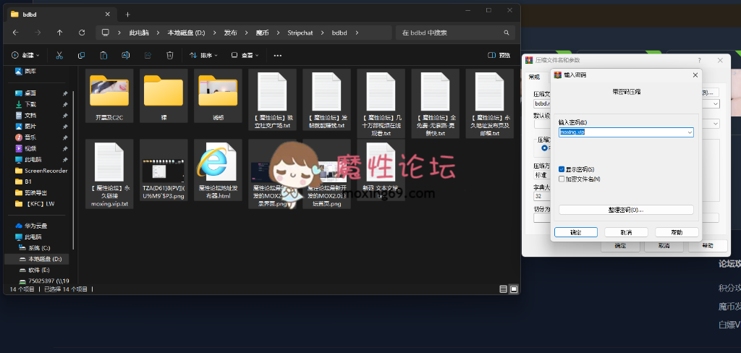Image resolution: width=741 pixels, height=353 pixels.
Task: Click the Copy icon in the Explorer toolbar
Action: tap(81, 55)
